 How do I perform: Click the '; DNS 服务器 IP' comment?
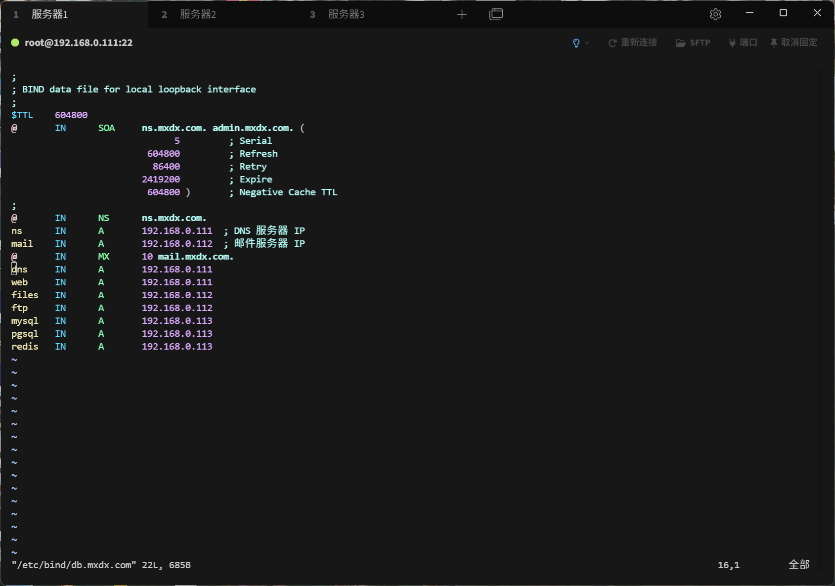click(264, 230)
